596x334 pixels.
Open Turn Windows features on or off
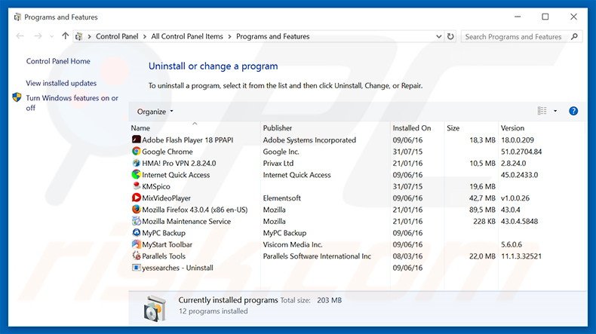72,103
